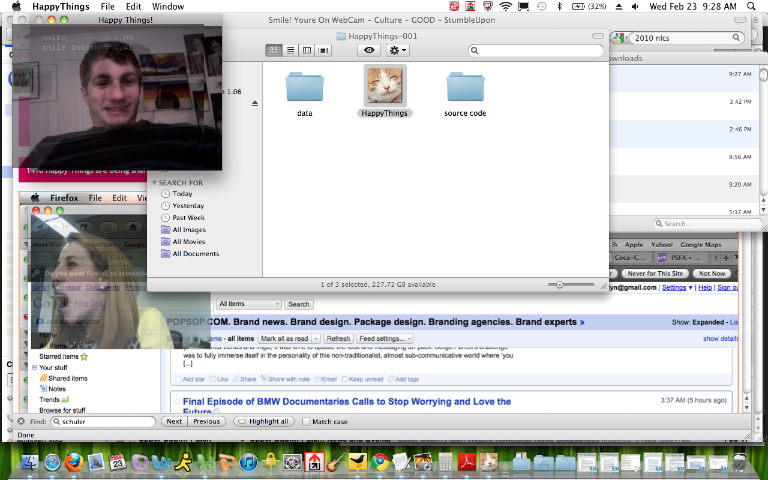
Task: Open the BMW Documentaries article link
Action: click(x=347, y=401)
